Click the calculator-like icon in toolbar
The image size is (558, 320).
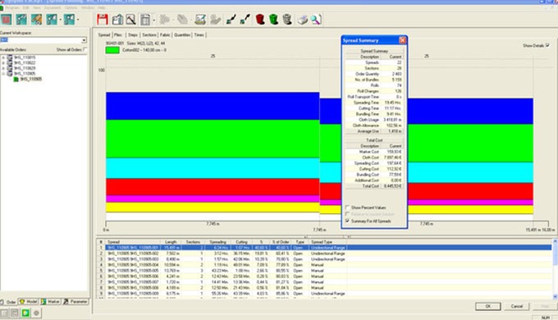(145, 19)
